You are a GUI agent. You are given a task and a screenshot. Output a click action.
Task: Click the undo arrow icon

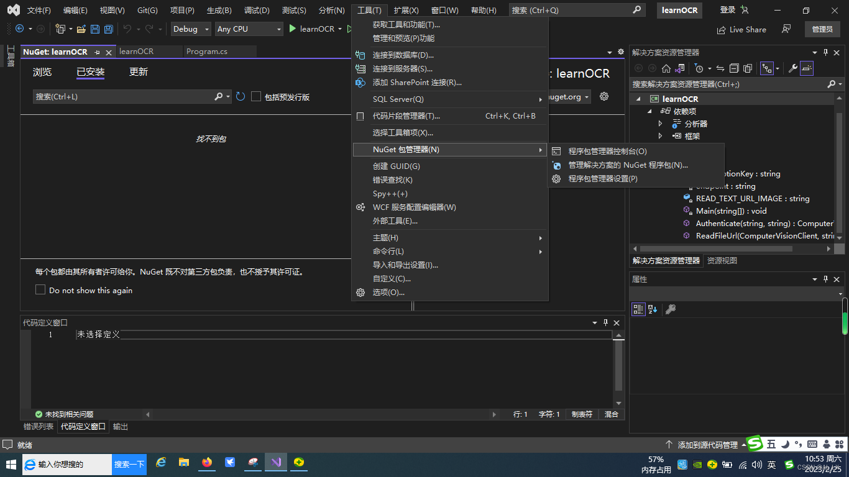click(127, 29)
